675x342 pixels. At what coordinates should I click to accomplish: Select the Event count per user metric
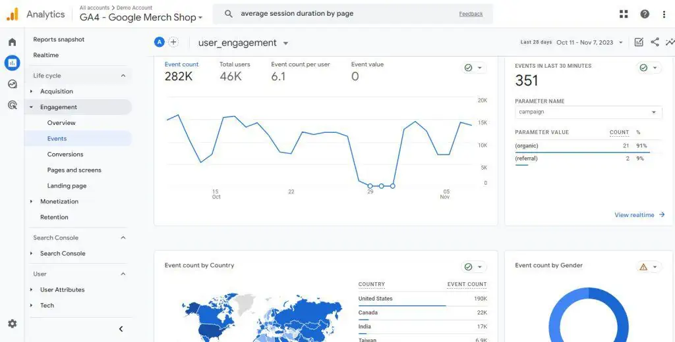pyautogui.click(x=301, y=71)
